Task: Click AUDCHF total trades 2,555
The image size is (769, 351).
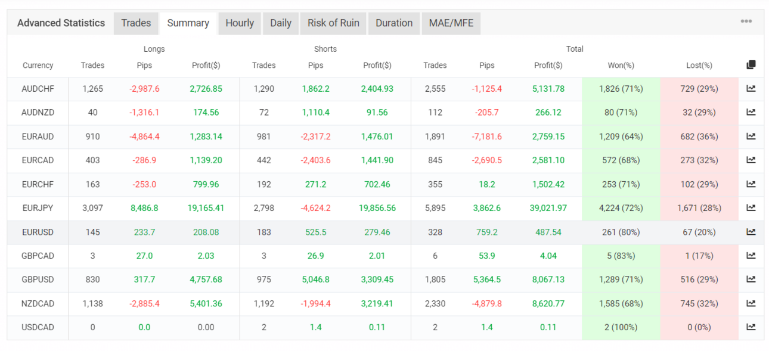Action: click(435, 89)
